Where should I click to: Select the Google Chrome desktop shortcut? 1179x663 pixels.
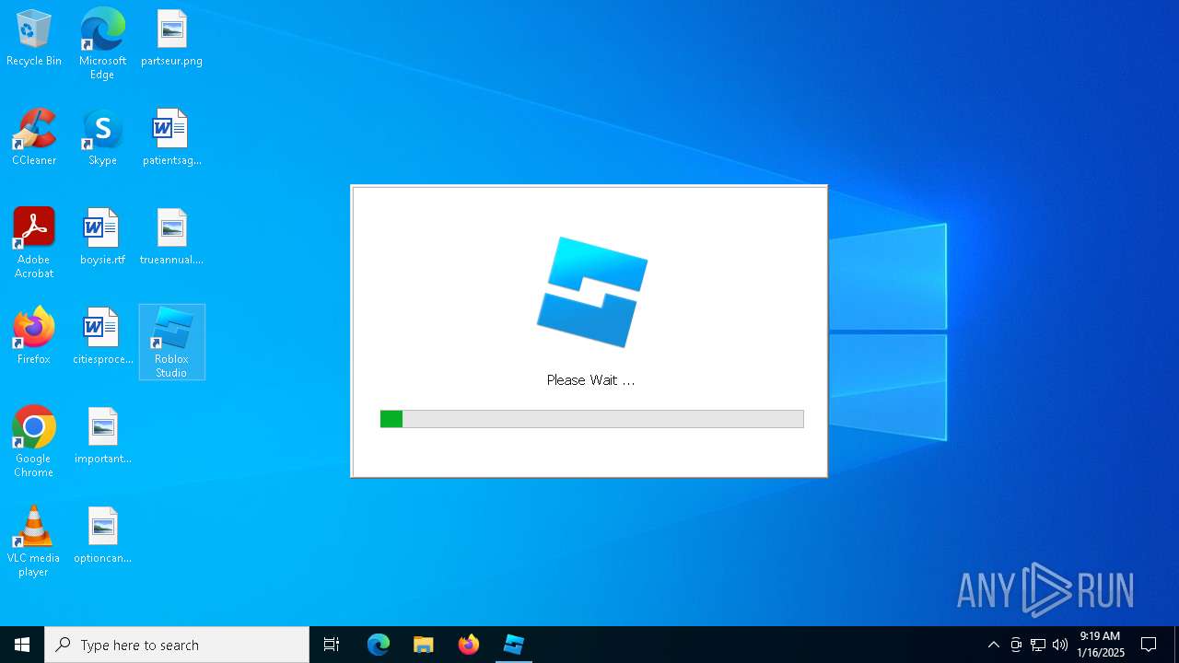point(34,442)
